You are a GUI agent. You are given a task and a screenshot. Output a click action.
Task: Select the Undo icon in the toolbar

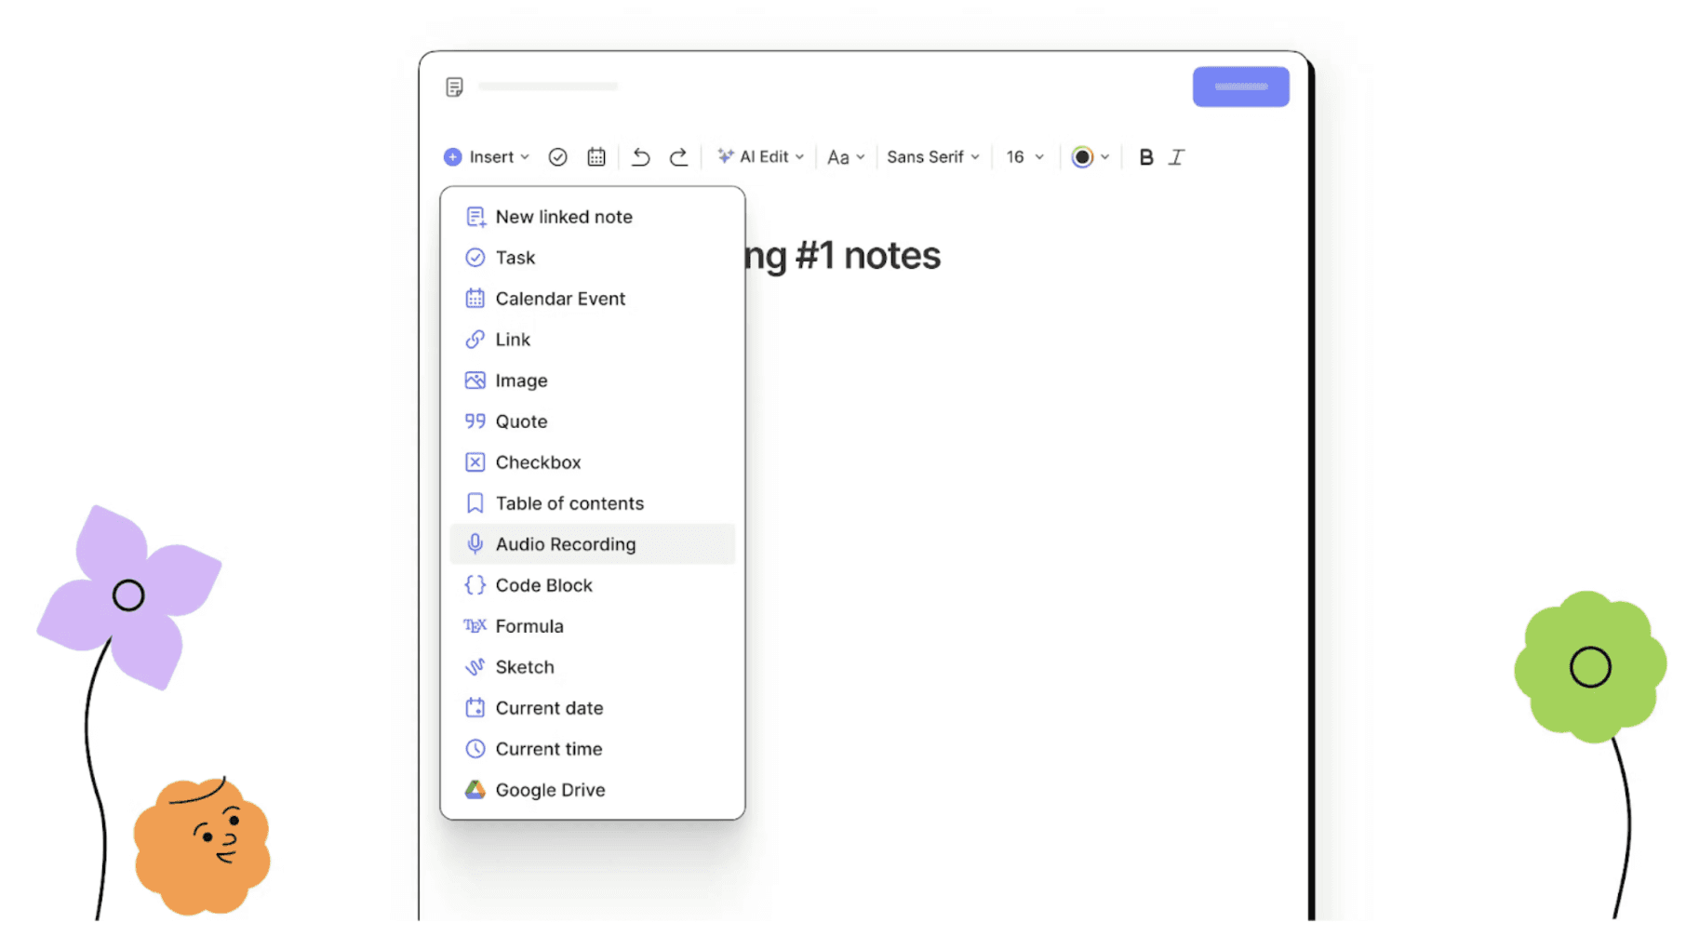point(640,156)
